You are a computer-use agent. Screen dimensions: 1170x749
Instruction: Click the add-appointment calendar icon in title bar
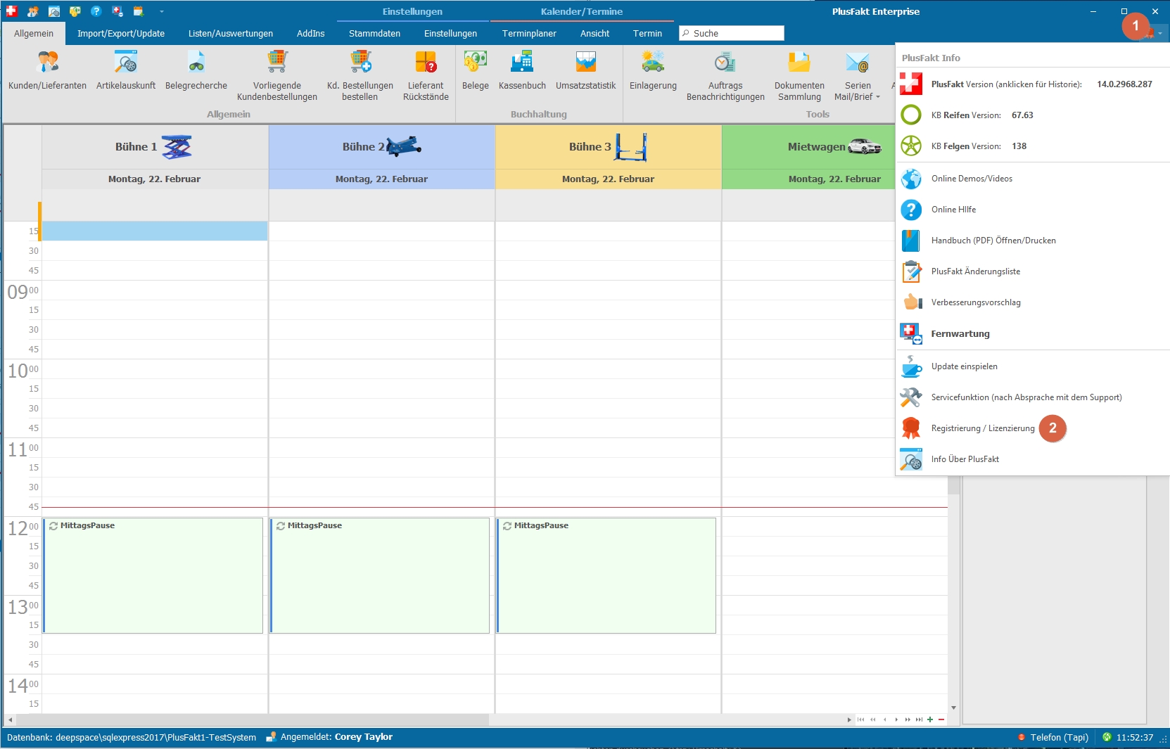coord(138,11)
